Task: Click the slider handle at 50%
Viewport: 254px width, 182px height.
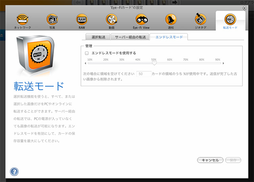Action: coord(154,63)
